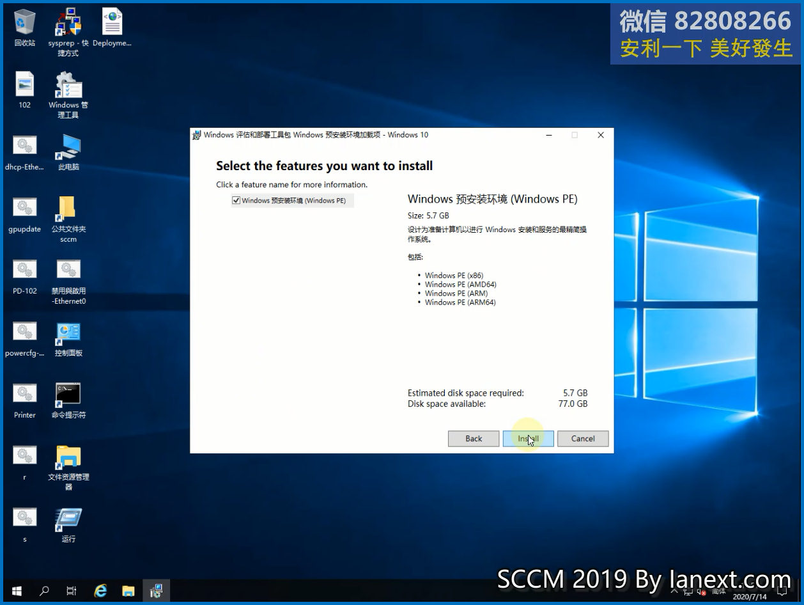The height and width of the screenshot is (605, 804).
Task: Select the 禁用與啟用-Ethernet0 batch file icon
Action: click(x=68, y=281)
